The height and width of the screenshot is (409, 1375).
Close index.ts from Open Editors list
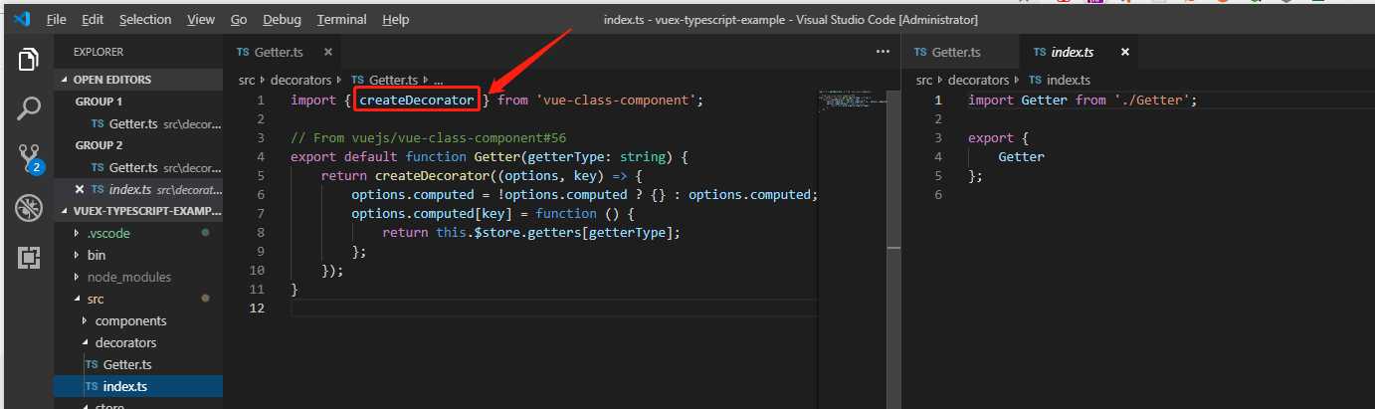click(x=81, y=189)
